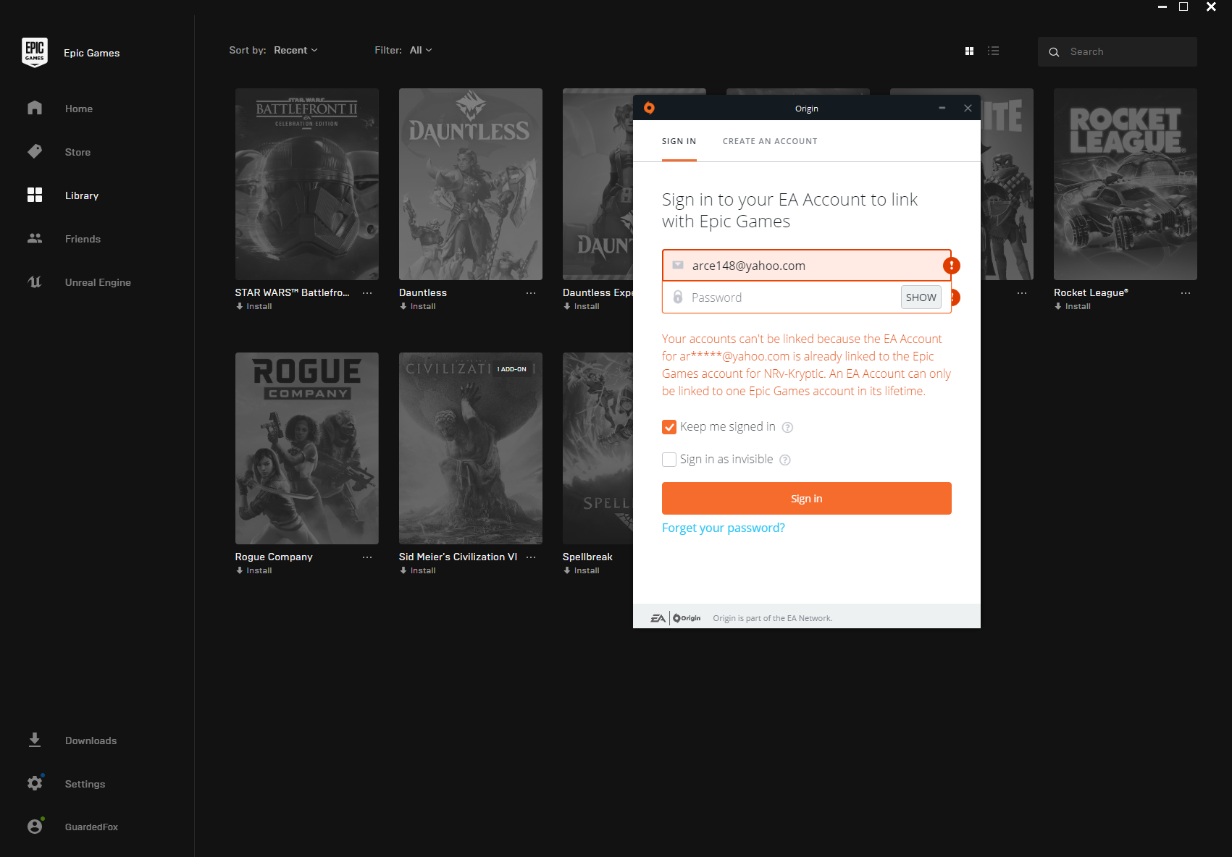Switch to the CREATE AN ACCOUNT tab

pyautogui.click(x=770, y=141)
